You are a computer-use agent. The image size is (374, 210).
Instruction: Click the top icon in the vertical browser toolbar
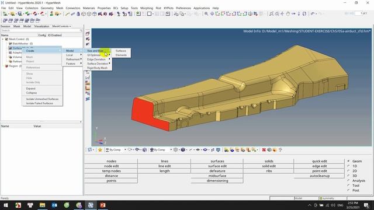pos(88,34)
